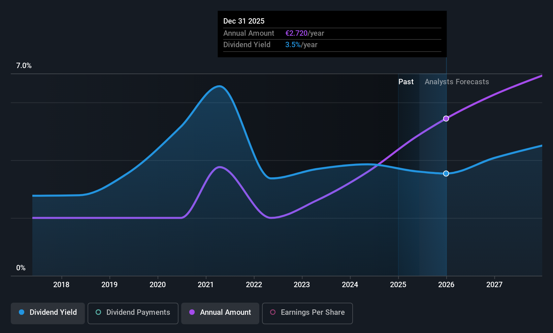Click the 2019 x-axis label
Image resolution: width=553 pixels, height=333 pixels.
click(x=109, y=285)
